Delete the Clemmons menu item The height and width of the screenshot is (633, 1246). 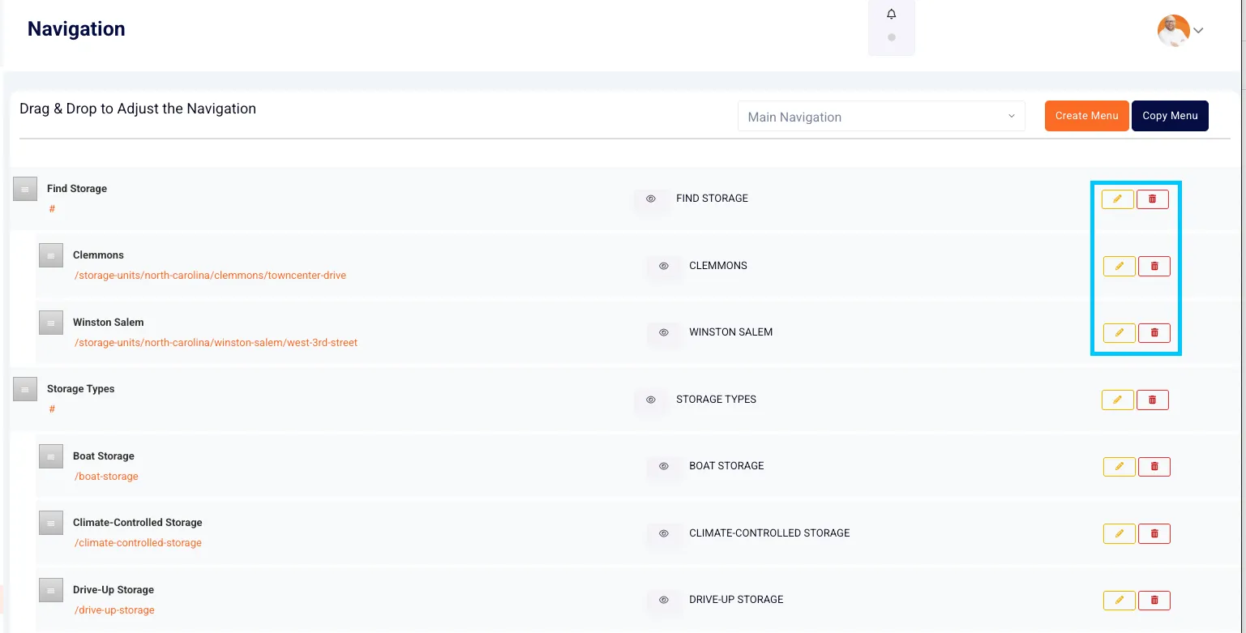pos(1154,266)
